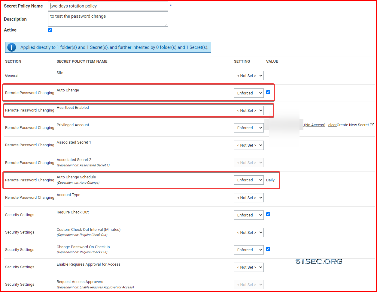Open the Custom Check Out Interval setting dropdown

click(x=249, y=233)
